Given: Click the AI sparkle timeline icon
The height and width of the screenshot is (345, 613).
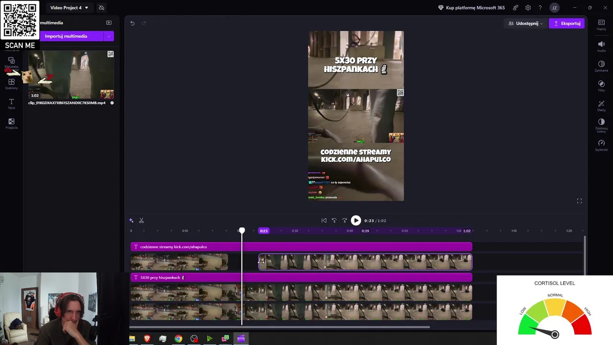Looking at the screenshot, I should [x=131, y=220].
